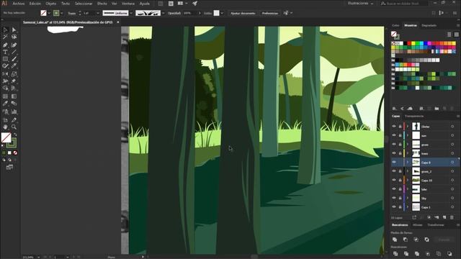Set paint to None in toolbox
Screen dimensions: 461x259
pos(15,153)
